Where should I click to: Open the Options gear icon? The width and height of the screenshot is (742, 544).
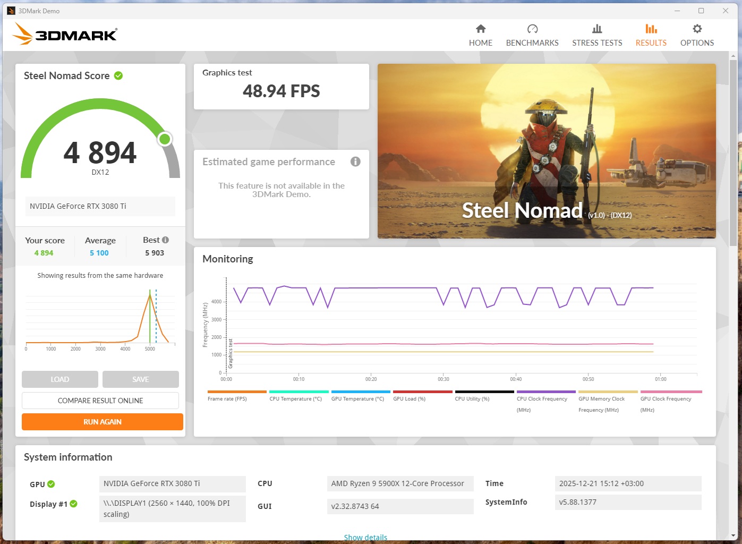tap(697, 29)
